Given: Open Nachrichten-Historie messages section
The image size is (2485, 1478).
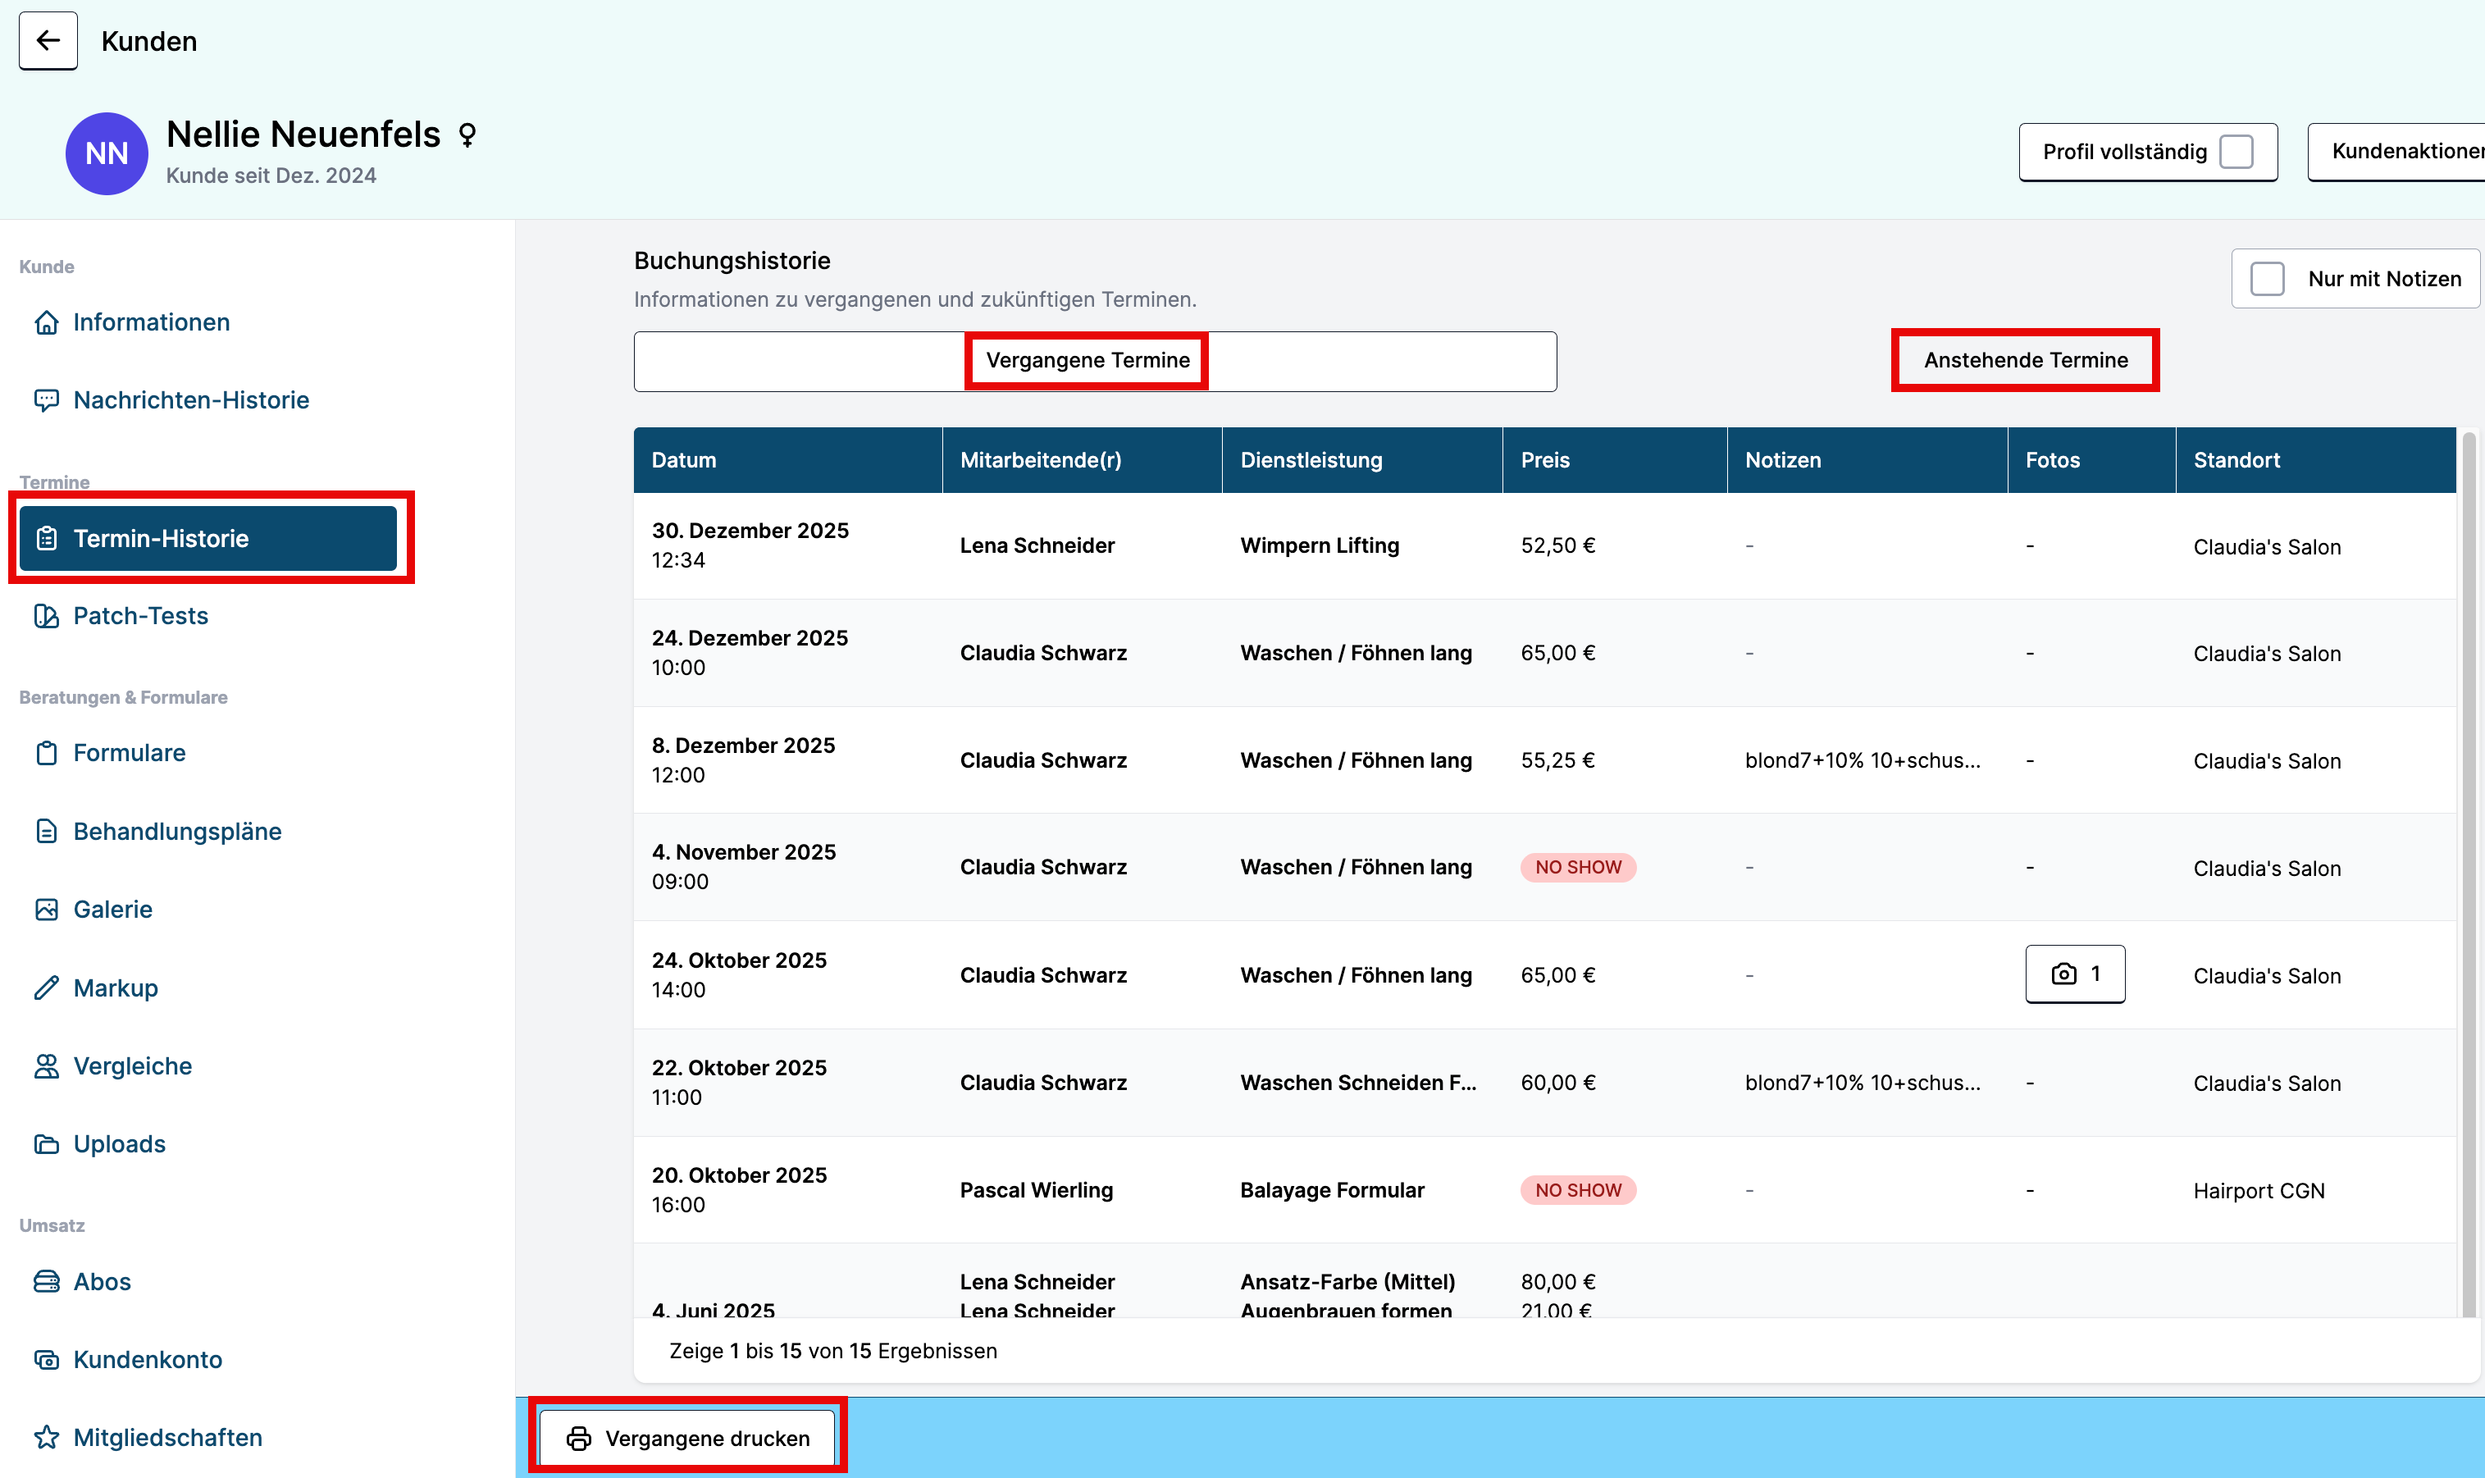Looking at the screenshot, I should [191, 399].
